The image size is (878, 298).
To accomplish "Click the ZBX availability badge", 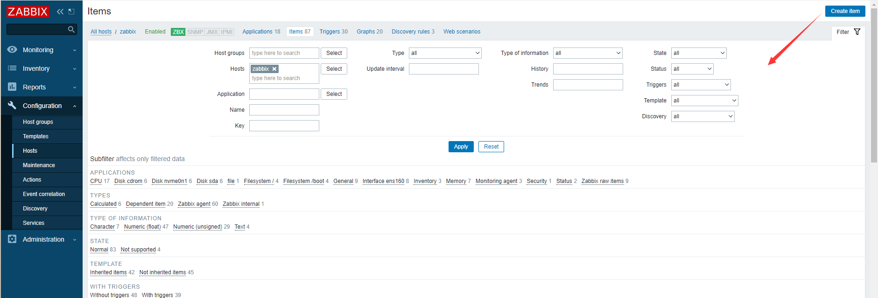I will tap(178, 32).
